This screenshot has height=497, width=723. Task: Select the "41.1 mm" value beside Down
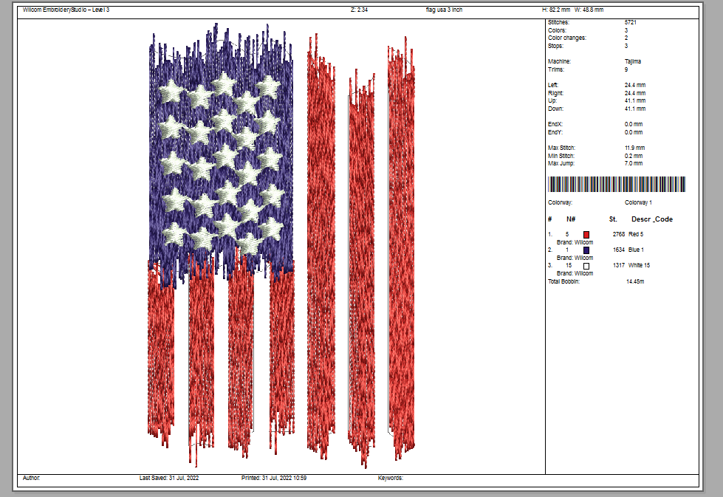point(635,109)
